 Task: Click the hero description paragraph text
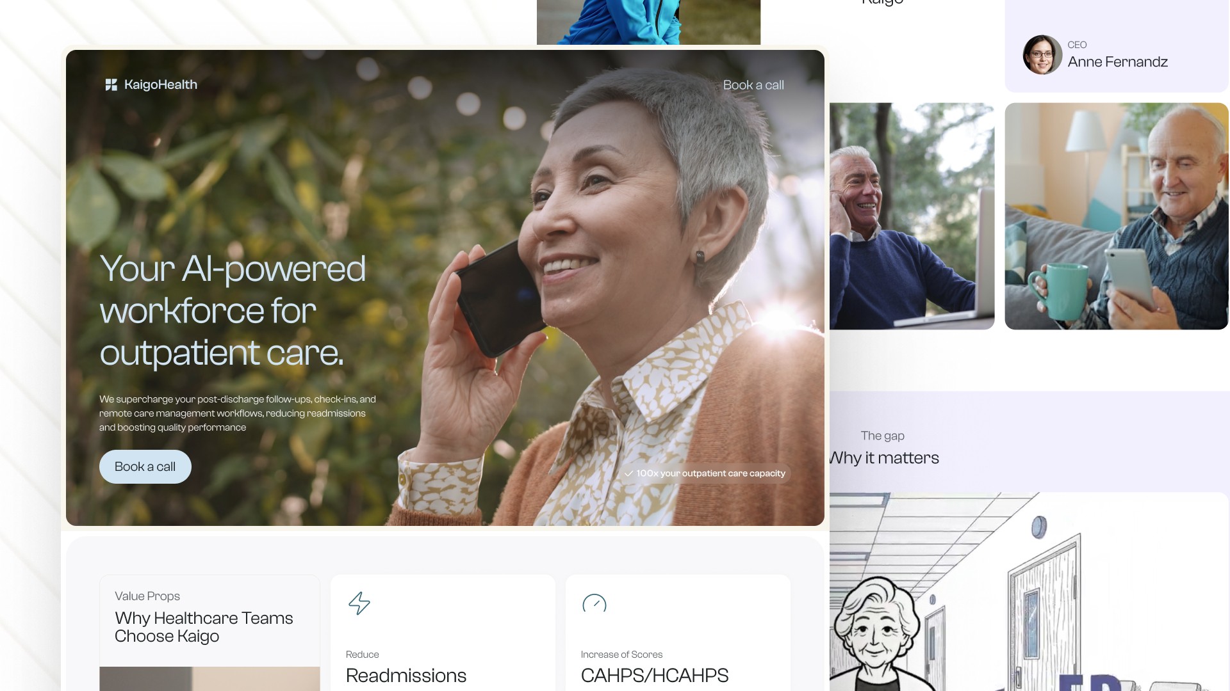(x=238, y=413)
